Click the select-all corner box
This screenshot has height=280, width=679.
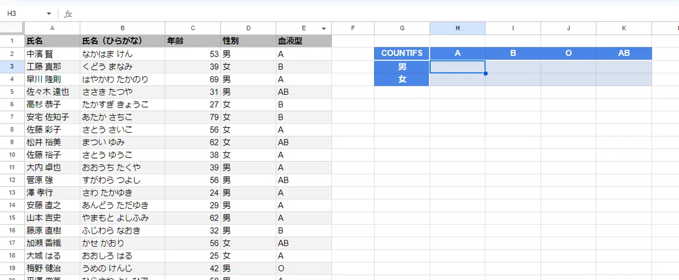point(11,28)
